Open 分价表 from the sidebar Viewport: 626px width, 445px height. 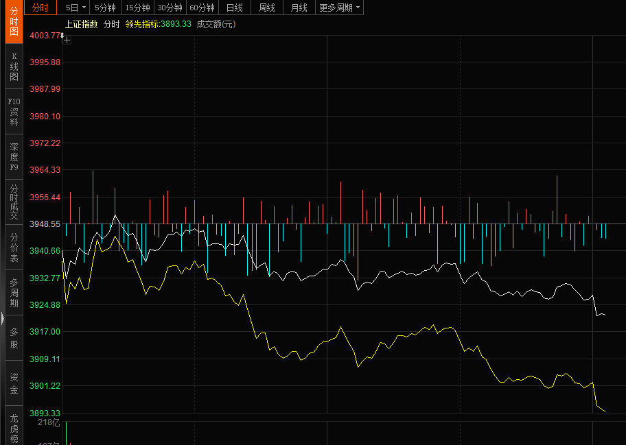pyautogui.click(x=14, y=248)
